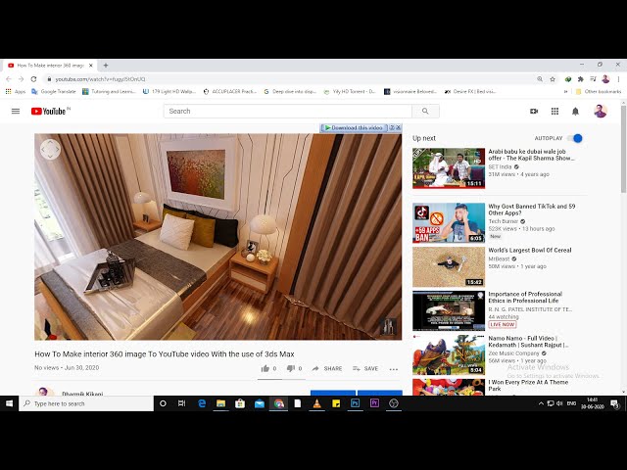The image size is (627, 470).
Task: Open the notifications bell
Action: point(575,111)
